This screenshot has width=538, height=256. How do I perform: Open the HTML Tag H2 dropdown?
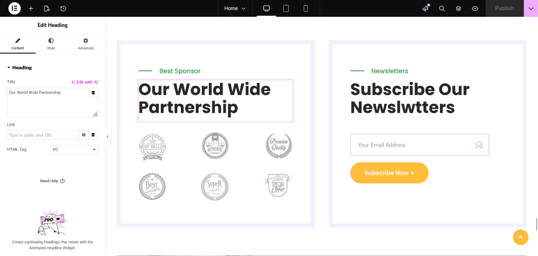click(74, 150)
